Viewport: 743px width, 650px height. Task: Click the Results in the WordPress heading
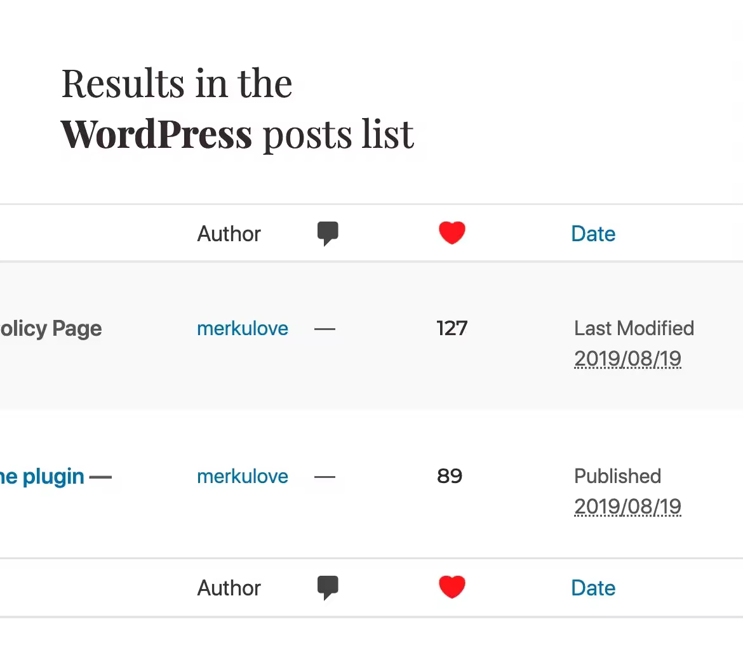238,109
